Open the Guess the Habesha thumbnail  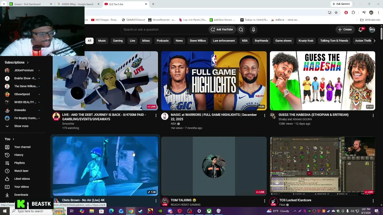[x=323, y=81]
